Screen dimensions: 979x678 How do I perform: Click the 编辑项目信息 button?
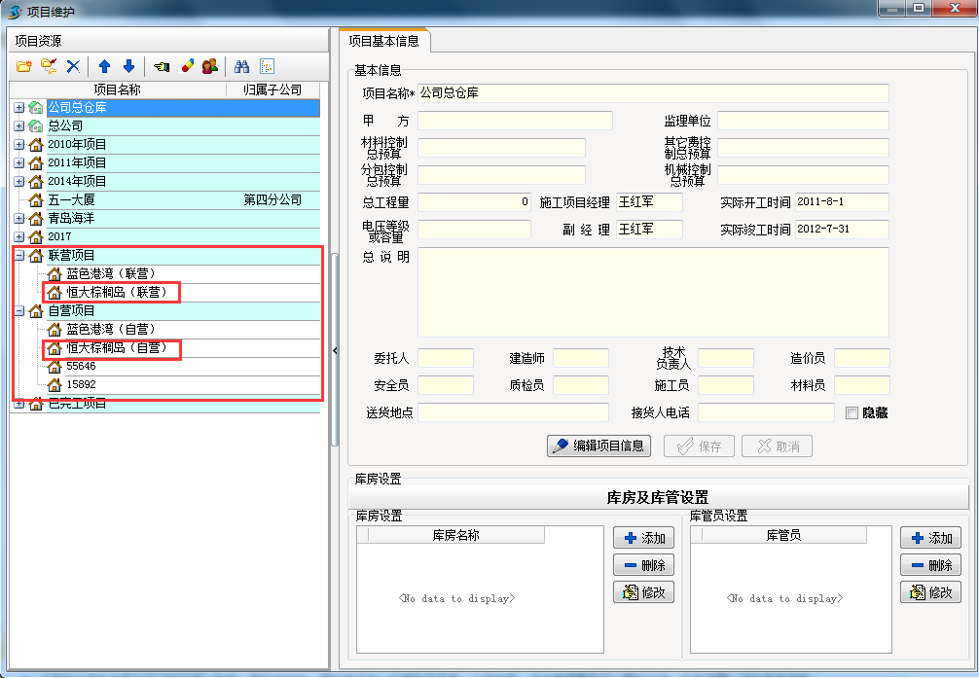(x=598, y=446)
